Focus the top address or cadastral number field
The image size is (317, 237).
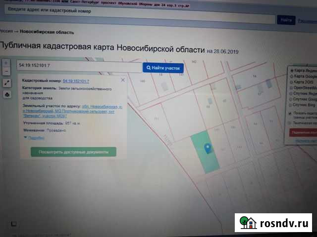140,14
